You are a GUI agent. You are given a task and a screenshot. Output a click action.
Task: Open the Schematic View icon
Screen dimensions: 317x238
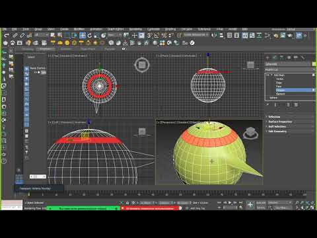coord(260,35)
